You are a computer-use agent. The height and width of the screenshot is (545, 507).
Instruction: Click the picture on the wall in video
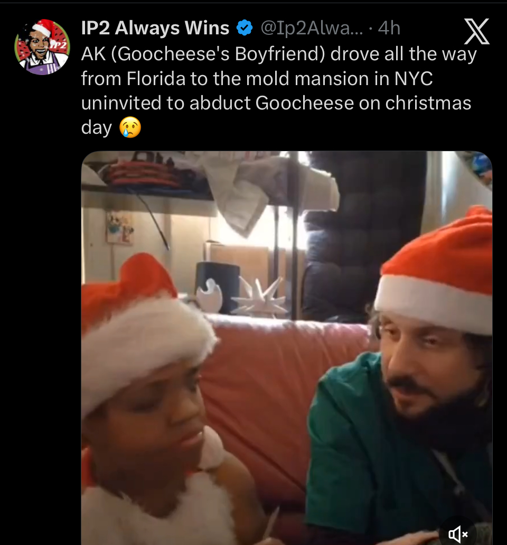tap(119, 228)
